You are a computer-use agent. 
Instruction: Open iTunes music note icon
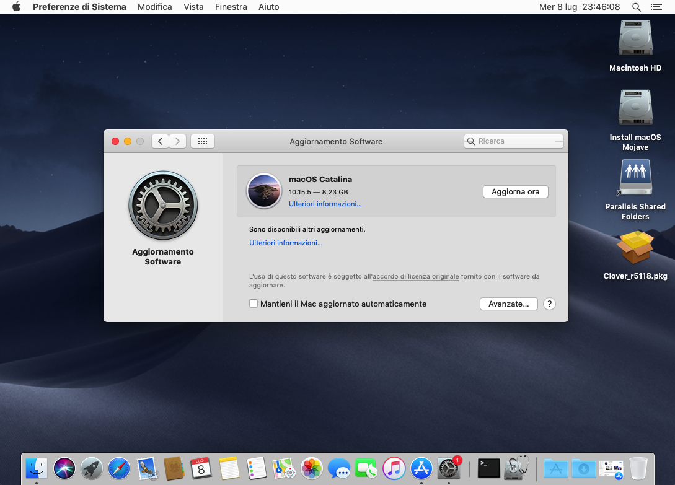[x=394, y=469]
